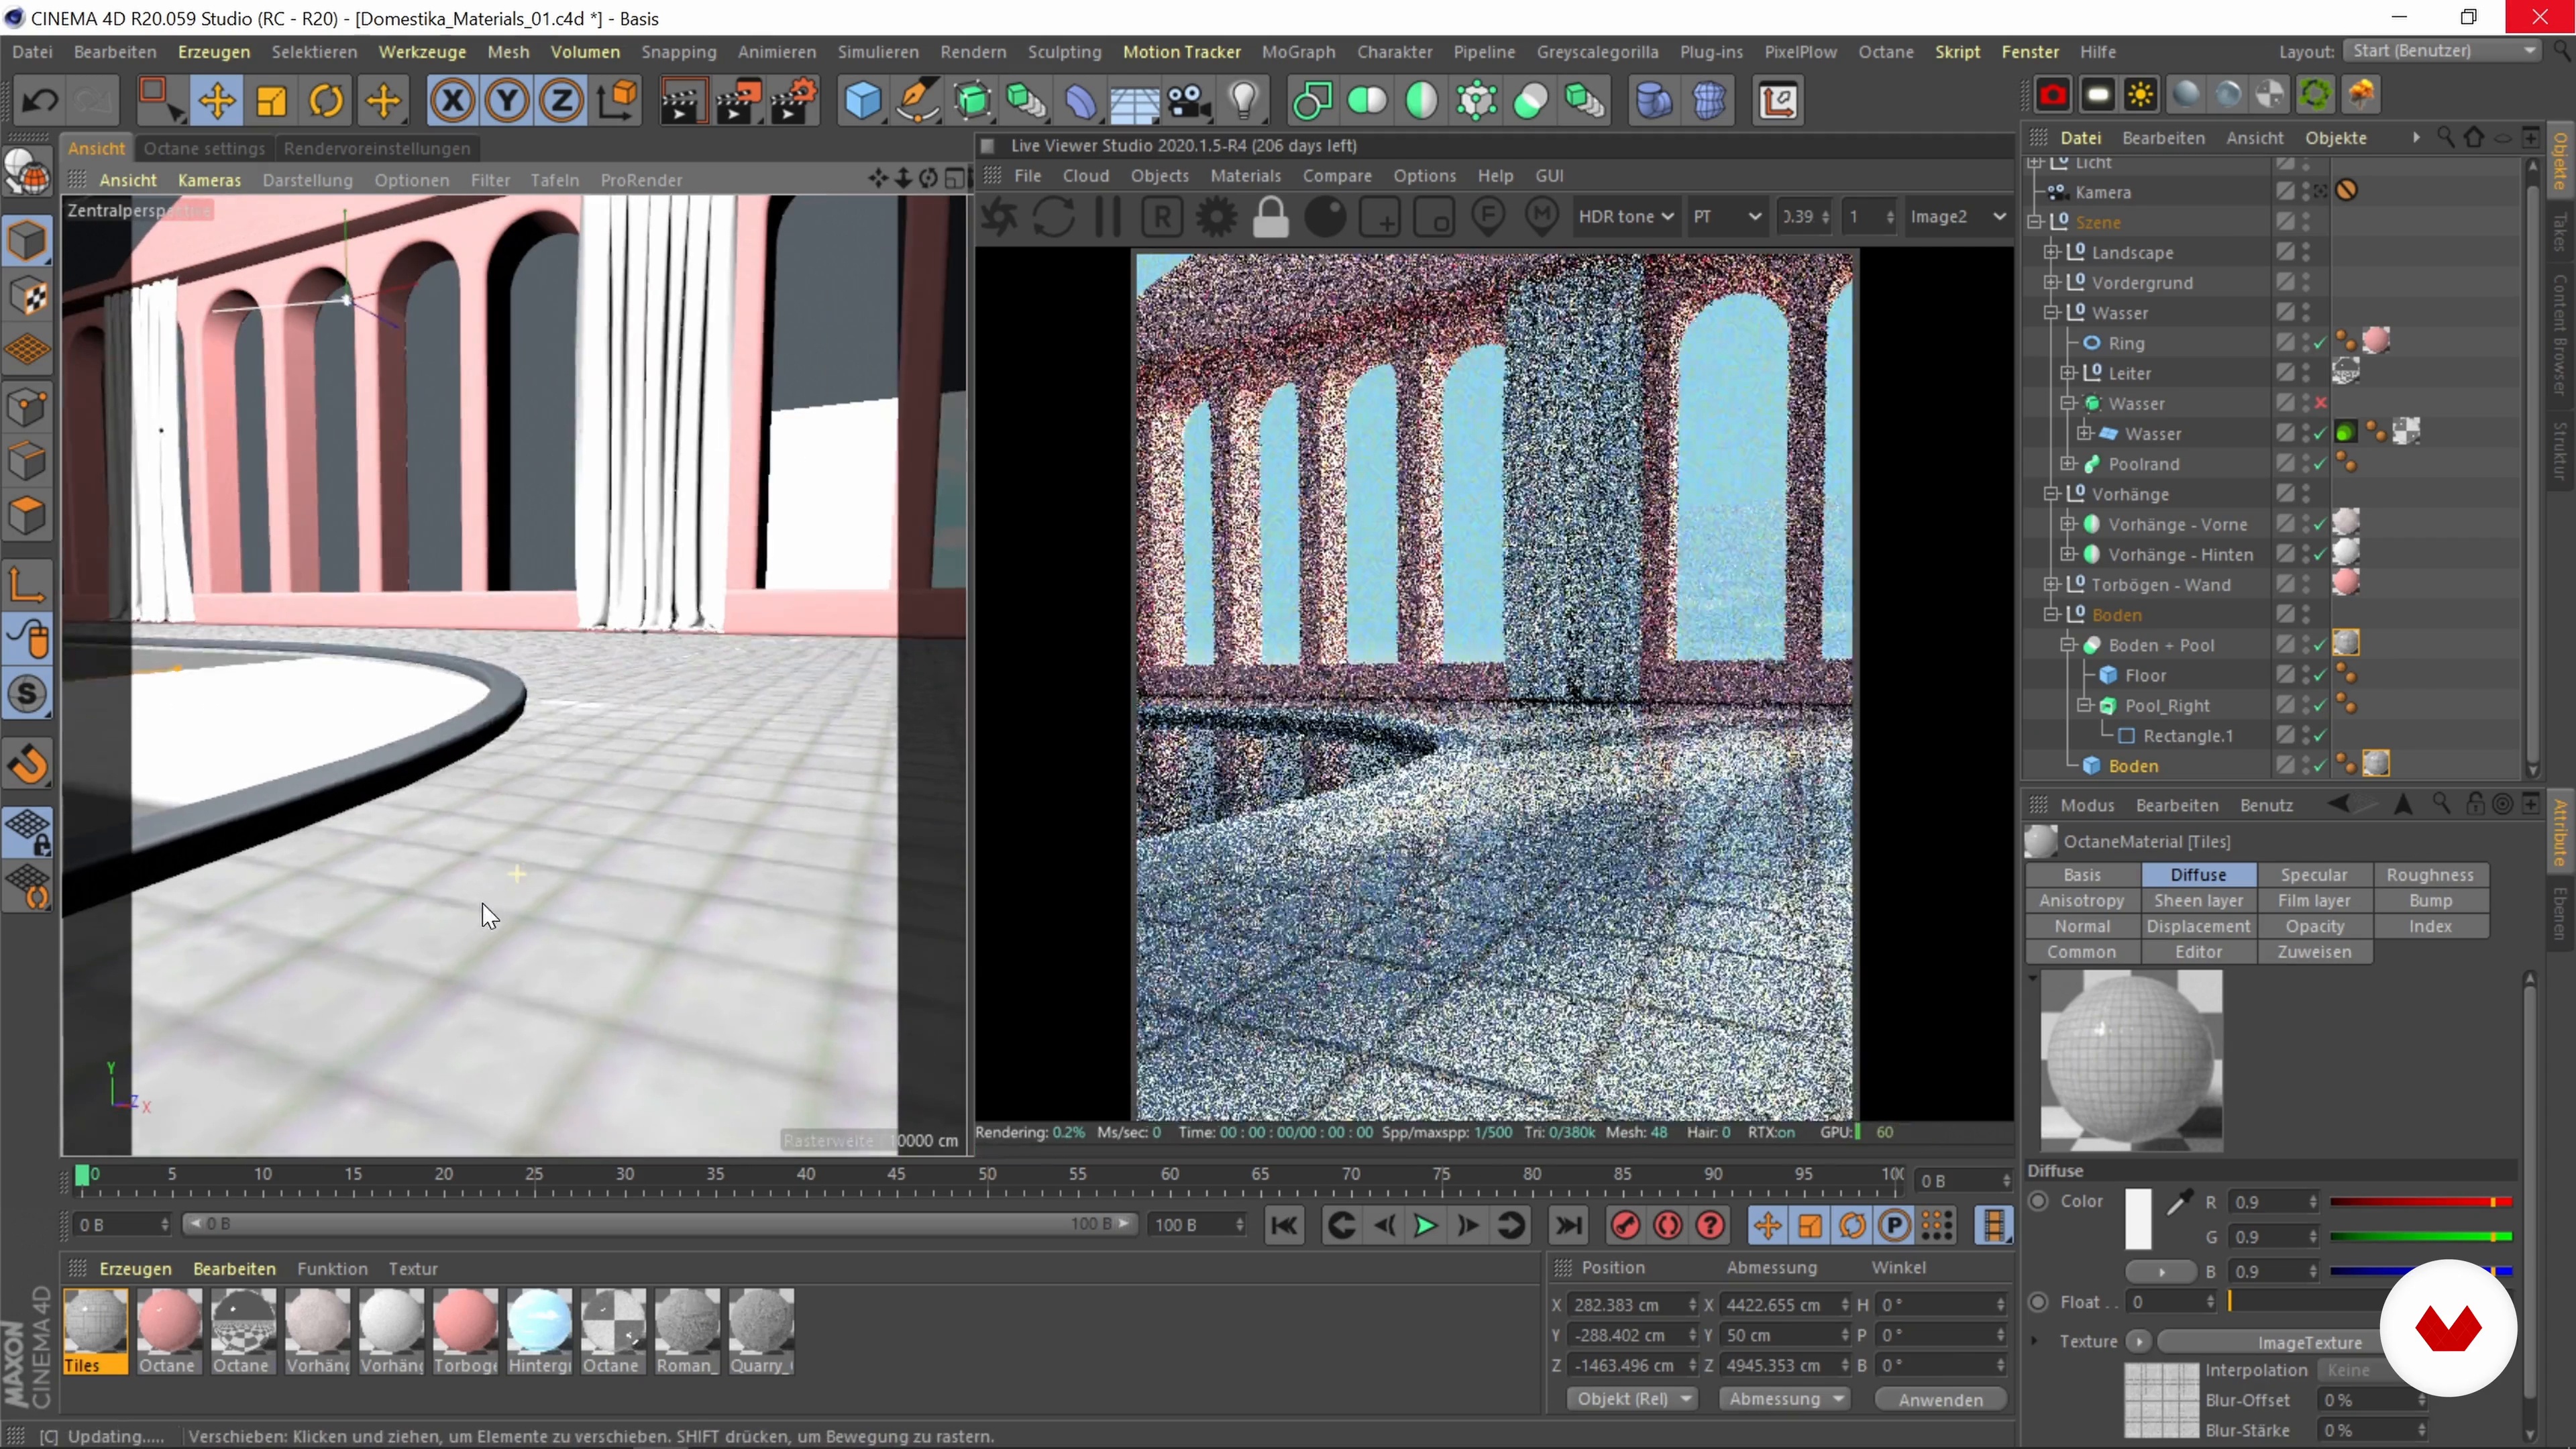Select the Spline Pen tool
This screenshot has height=1449, width=2576.
pos(917,101)
